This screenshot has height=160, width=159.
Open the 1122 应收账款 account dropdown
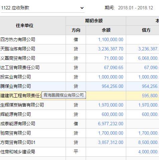click(x=43, y=8)
